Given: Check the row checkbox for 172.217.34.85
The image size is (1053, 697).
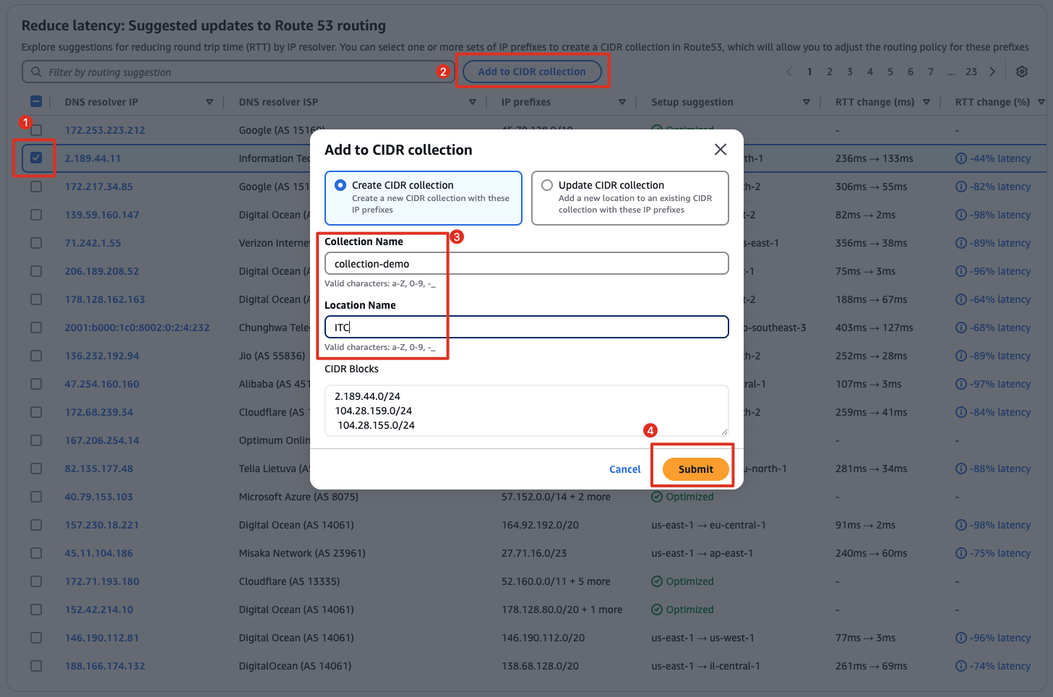Looking at the screenshot, I should click(x=36, y=187).
